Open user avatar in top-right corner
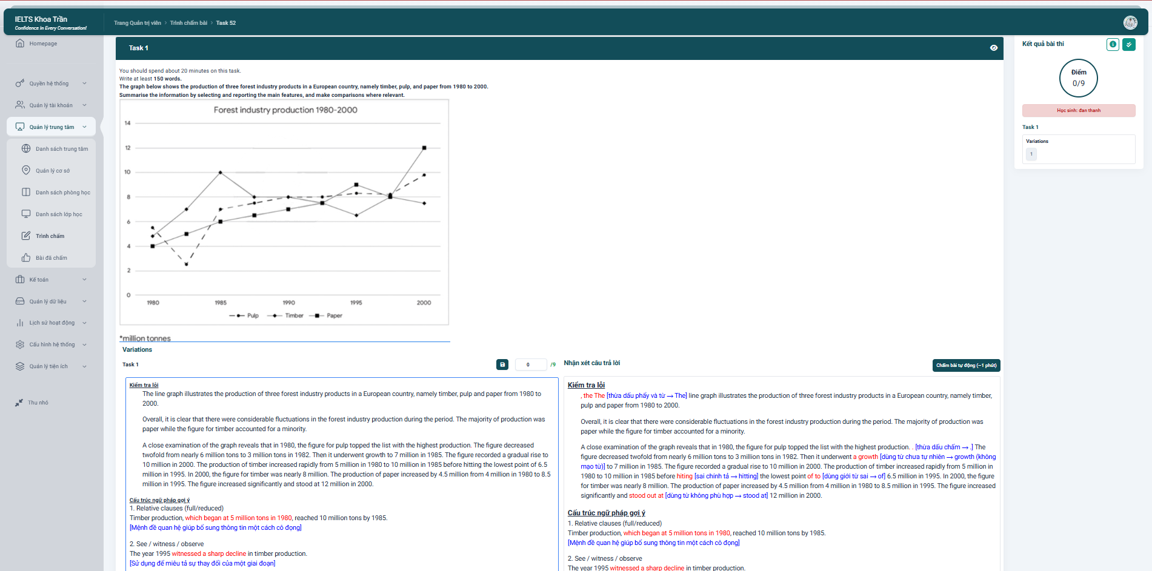This screenshot has width=1152, height=571. (1130, 22)
